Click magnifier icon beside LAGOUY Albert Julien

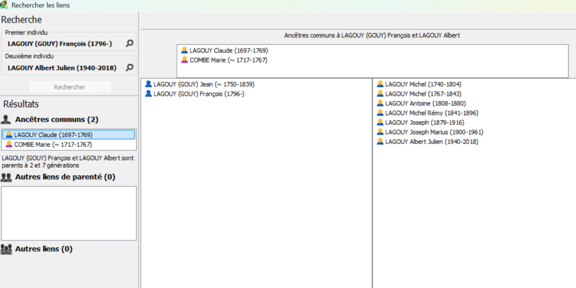tap(129, 68)
